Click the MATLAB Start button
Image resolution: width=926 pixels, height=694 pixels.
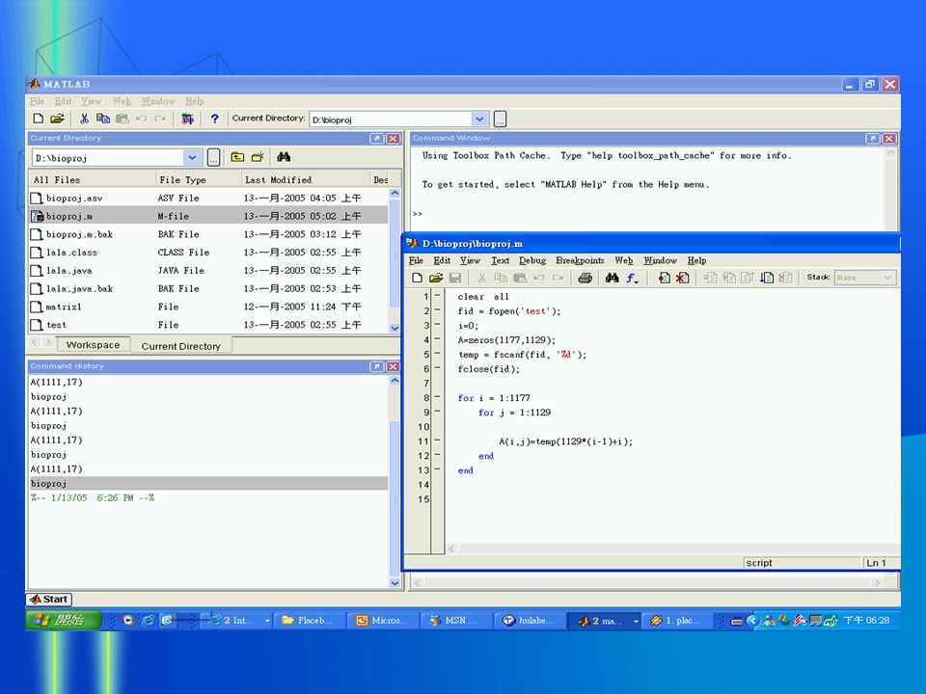(49, 599)
